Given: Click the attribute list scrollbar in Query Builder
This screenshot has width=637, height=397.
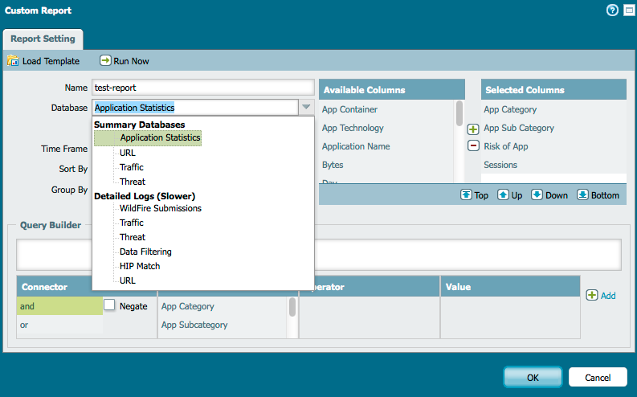Looking at the screenshot, I should [292, 307].
